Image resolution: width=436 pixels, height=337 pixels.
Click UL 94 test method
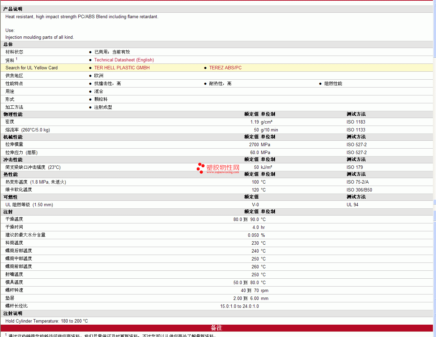point(352,205)
